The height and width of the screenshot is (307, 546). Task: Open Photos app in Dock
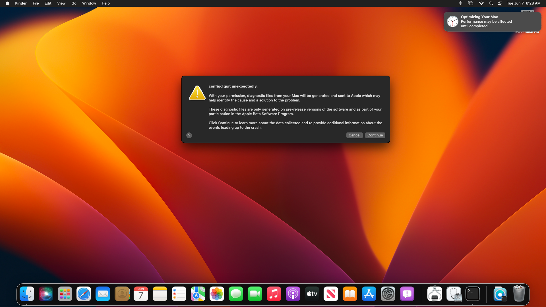(x=217, y=294)
